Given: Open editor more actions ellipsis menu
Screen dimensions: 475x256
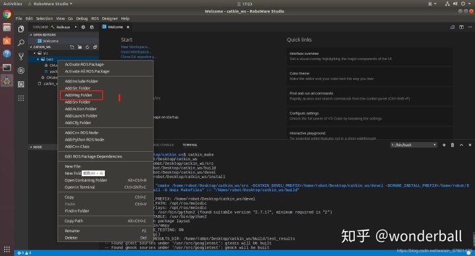Looking at the screenshot, I should 470,27.
